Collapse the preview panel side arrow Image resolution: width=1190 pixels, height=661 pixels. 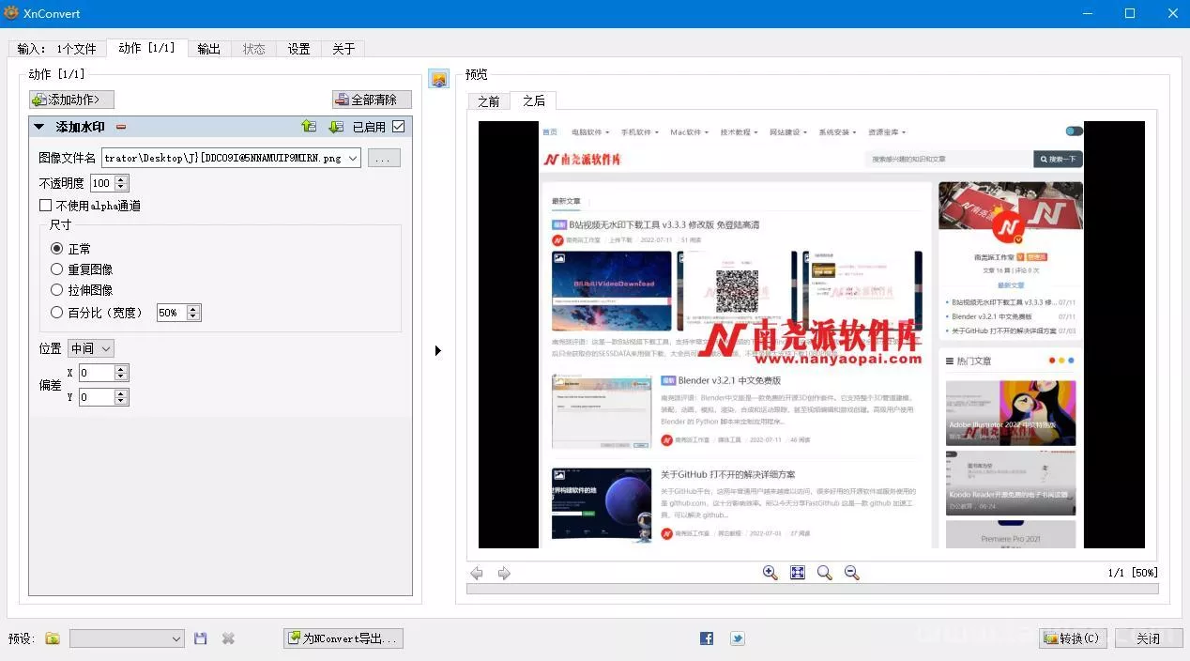point(438,350)
